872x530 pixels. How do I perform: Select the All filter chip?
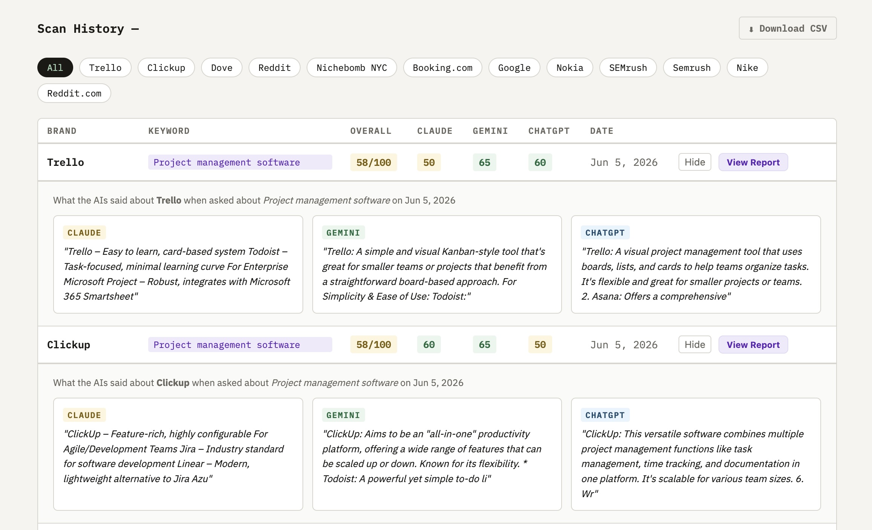[55, 68]
